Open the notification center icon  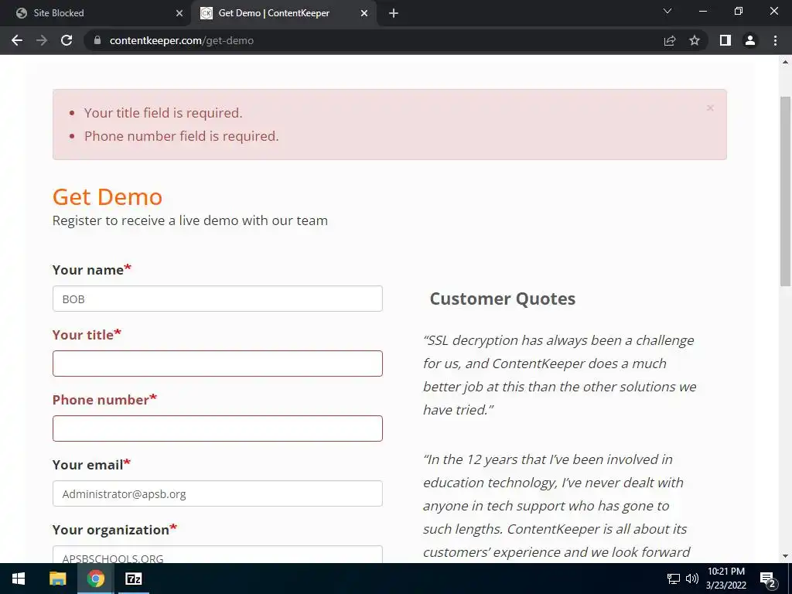point(767,579)
